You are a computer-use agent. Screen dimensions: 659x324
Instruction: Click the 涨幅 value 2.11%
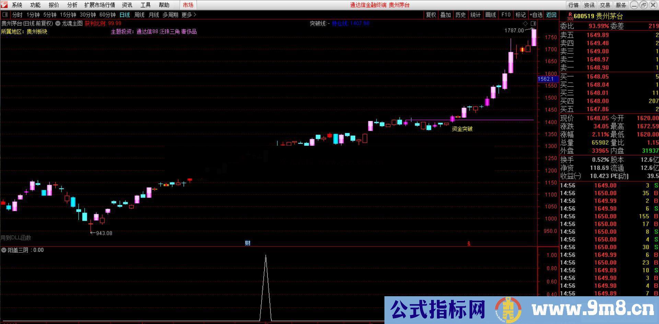point(600,134)
